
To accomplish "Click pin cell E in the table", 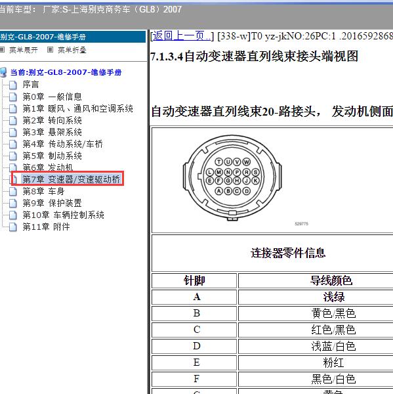I will 194,362.
